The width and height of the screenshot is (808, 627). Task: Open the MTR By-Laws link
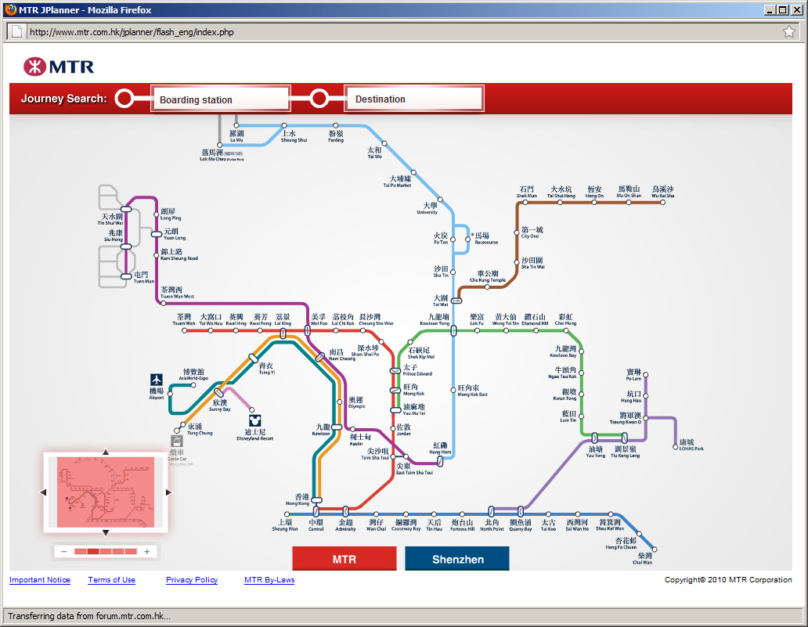269,579
